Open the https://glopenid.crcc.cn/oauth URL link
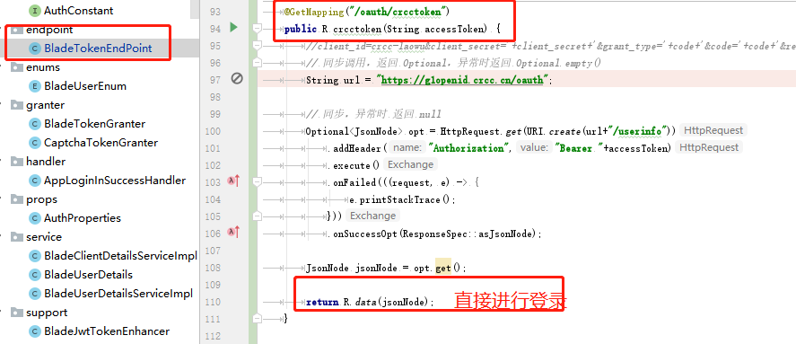Screen dimensions: 796x344 tap(462, 80)
